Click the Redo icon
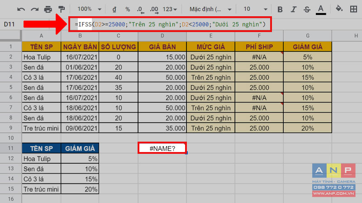This screenshot has height=203, width=362. tap(35, 9)
